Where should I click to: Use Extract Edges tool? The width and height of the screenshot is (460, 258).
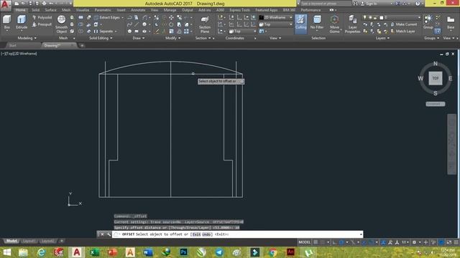pos(107,17)
